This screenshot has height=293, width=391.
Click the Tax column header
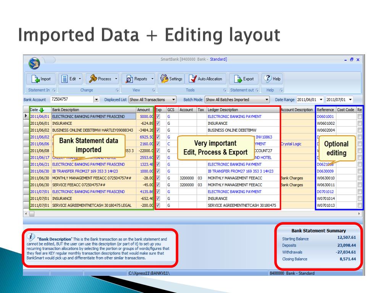(201, 110)
